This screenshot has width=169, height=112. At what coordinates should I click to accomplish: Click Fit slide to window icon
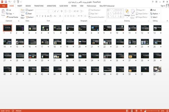[167, 111]
